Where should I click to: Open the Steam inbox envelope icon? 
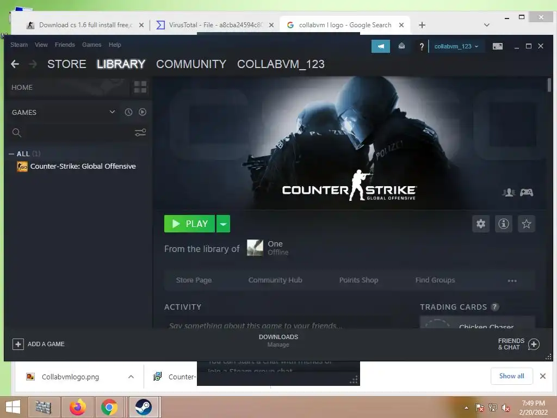click(401, 46)
